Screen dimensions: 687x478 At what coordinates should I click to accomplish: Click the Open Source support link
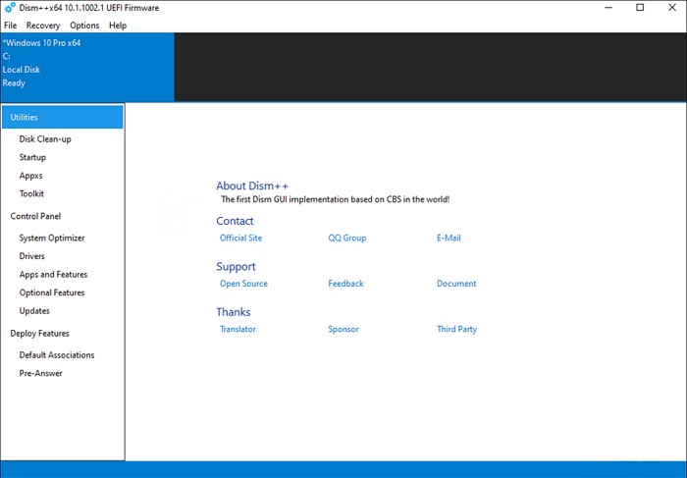coord(243,284)
